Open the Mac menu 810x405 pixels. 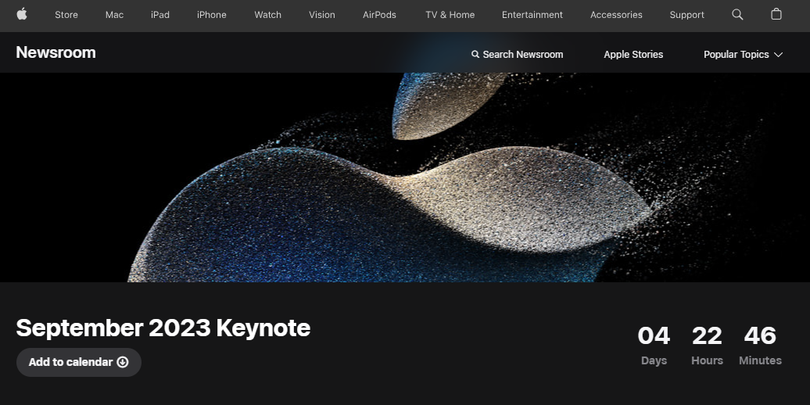pos(114,15)
